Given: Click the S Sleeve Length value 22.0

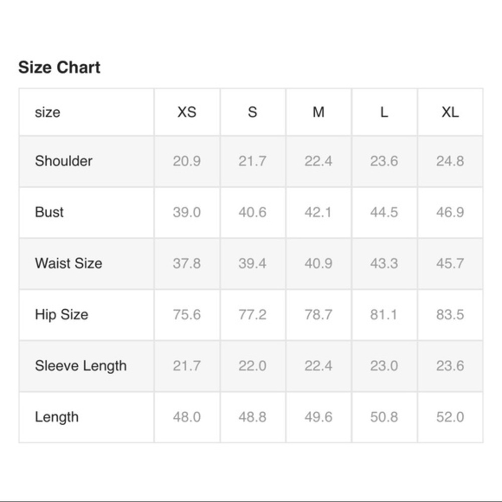Looking at the screenshot, I should click(253, 366).
